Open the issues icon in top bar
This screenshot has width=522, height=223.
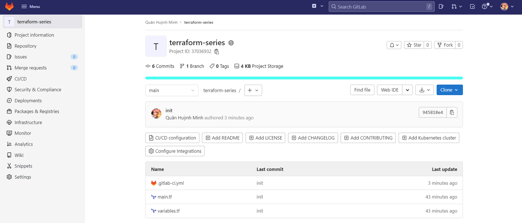441,6
